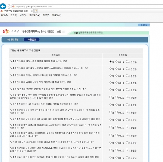Select 아니오 for 공인중개사 자격증 원본 question
This screenshot has height=162, width=163.
pos(117,69)
